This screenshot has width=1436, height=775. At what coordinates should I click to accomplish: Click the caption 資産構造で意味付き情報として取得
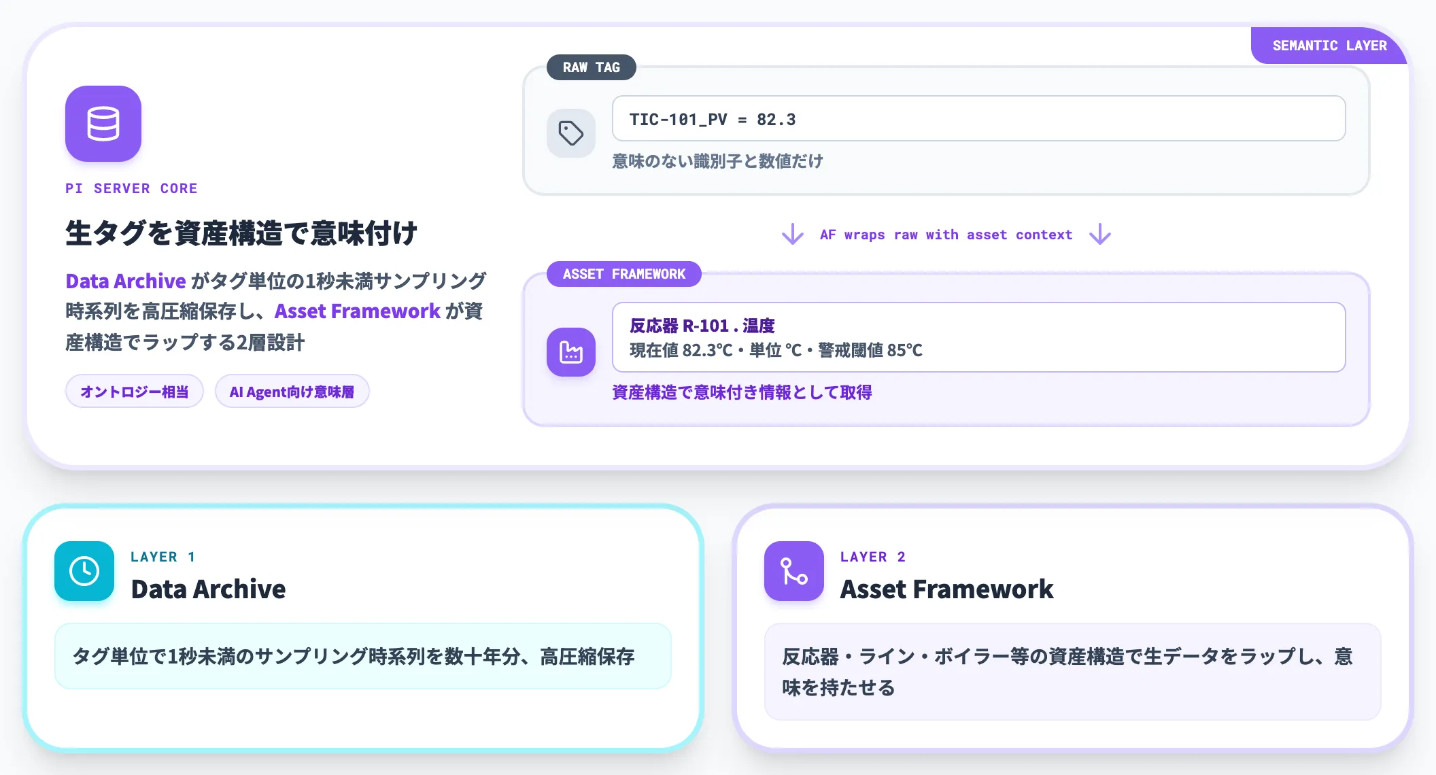click(x=742, y=392)
